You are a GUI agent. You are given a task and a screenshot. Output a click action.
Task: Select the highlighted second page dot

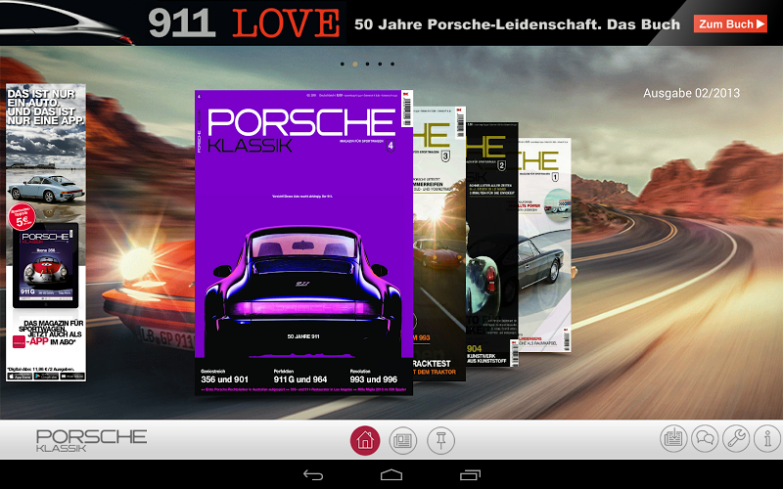pos(355,64)
